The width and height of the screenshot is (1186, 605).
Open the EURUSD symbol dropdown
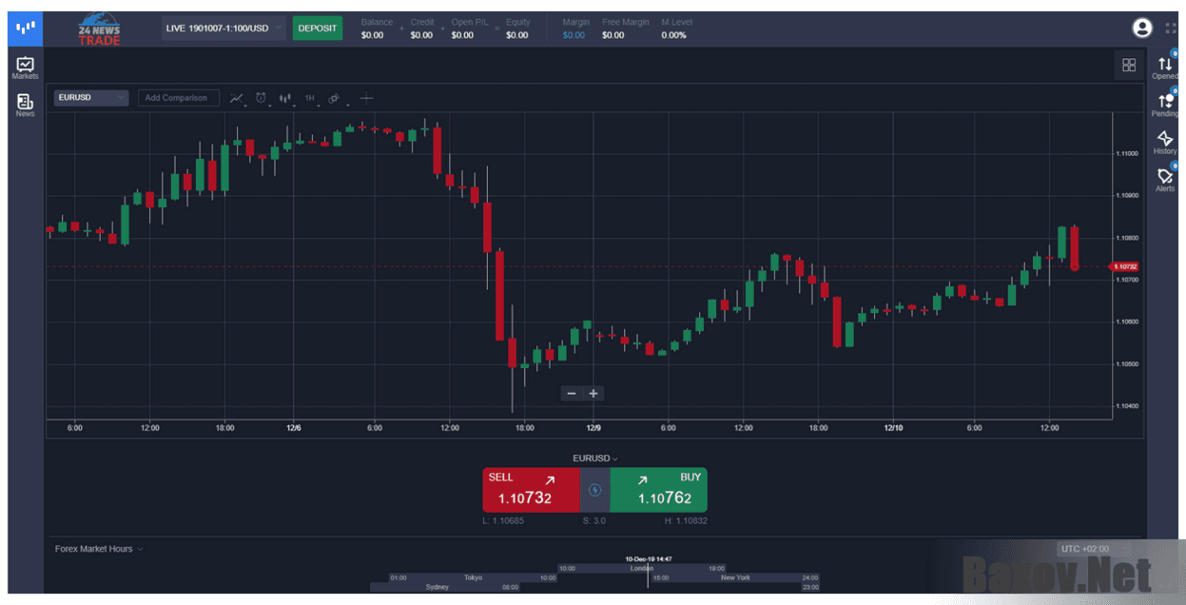click(x=90, y=97)
